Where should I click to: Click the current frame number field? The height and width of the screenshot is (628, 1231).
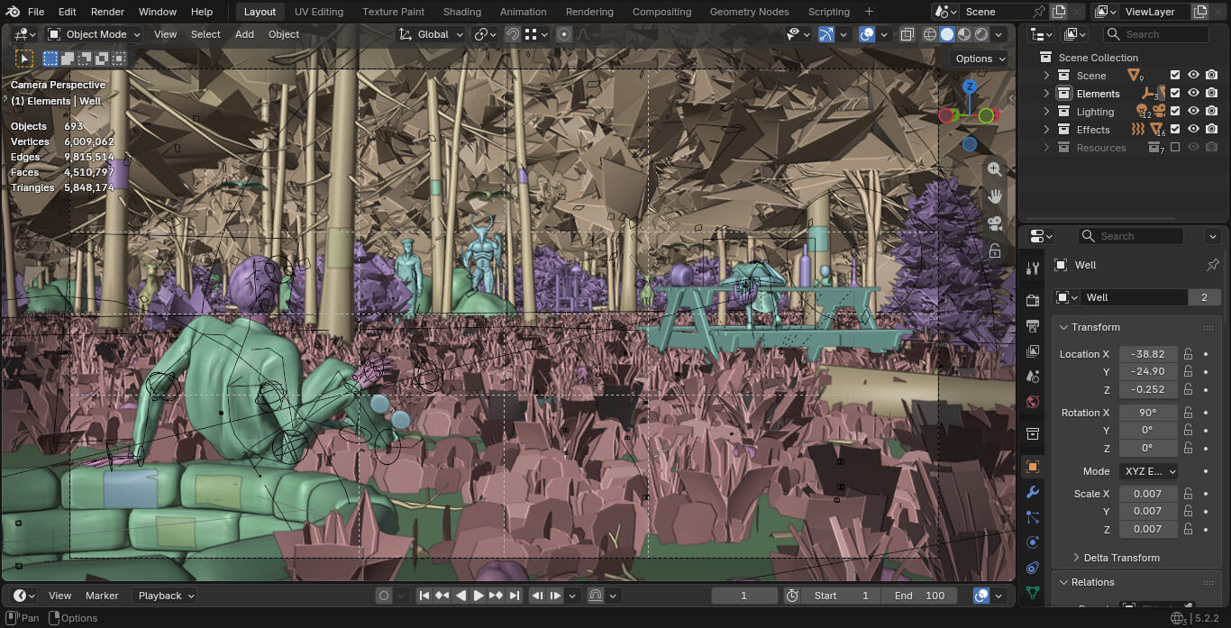pos(744,596)
